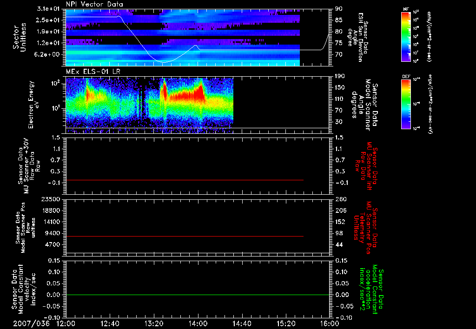Image resolution: width=476 pixels, height=329 pixels.
Task: Click the 190 scanner angle tick label
Action: click(341, 76)
